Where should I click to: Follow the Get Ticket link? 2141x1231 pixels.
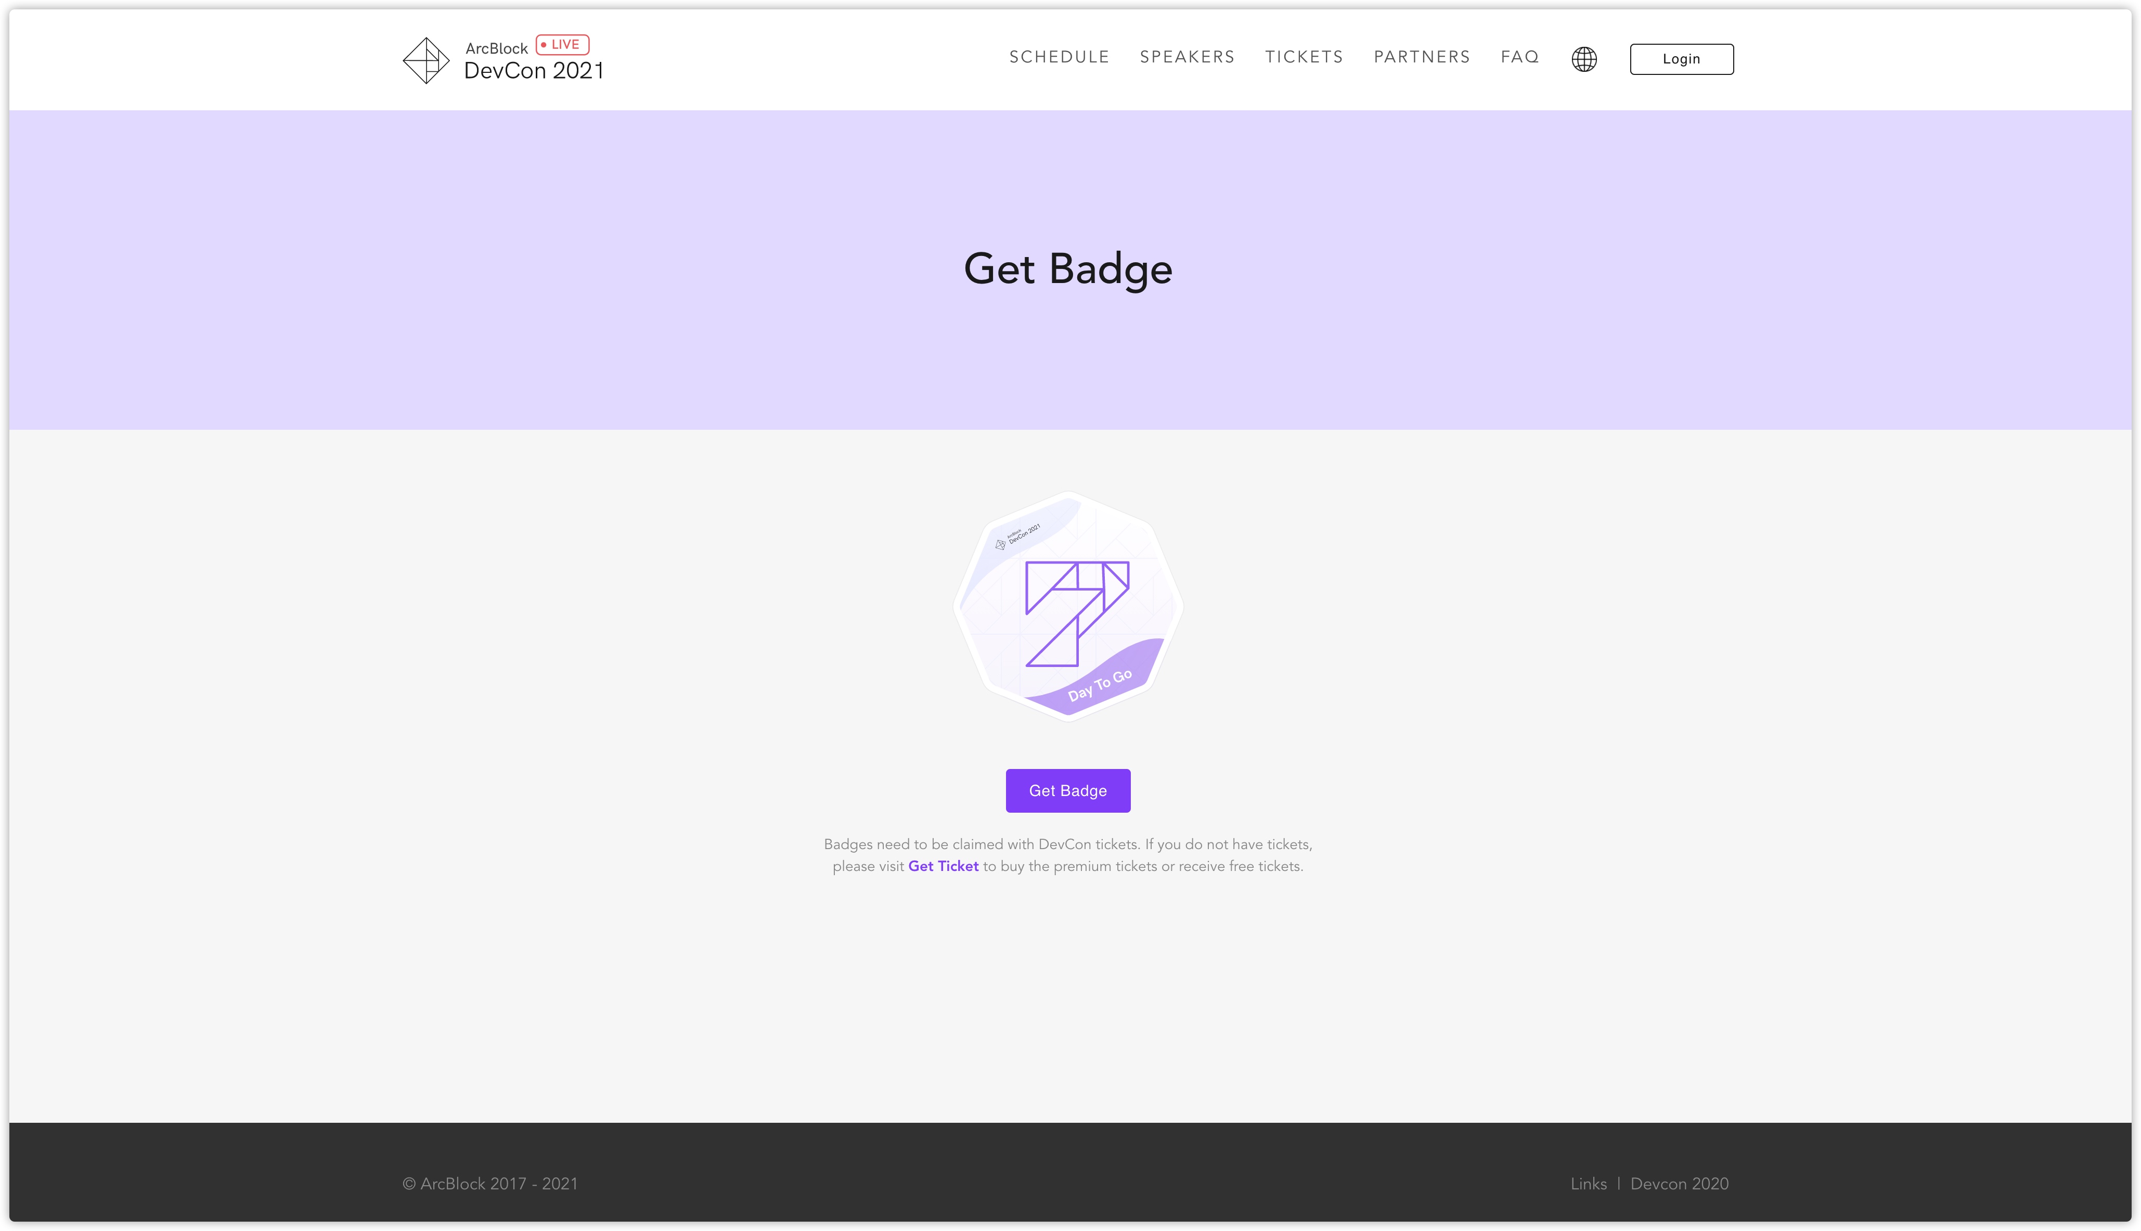click(943, 866)
